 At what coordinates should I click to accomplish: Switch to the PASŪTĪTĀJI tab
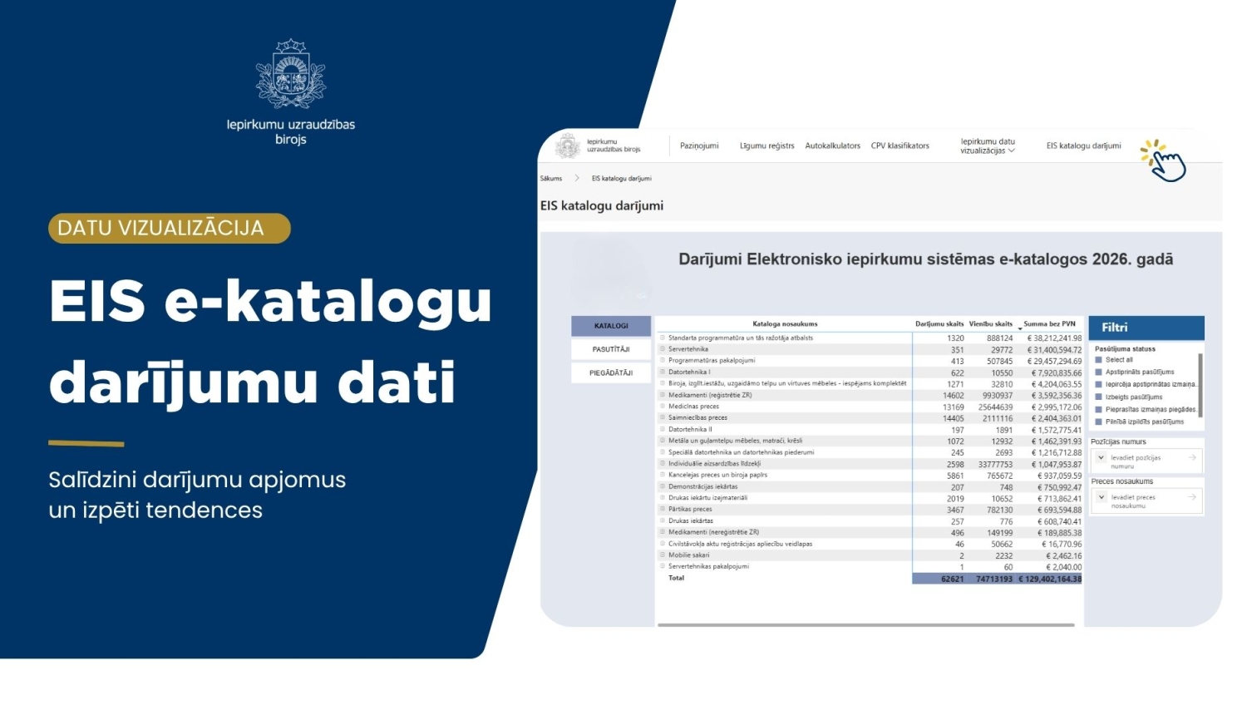tap(611, 350)
